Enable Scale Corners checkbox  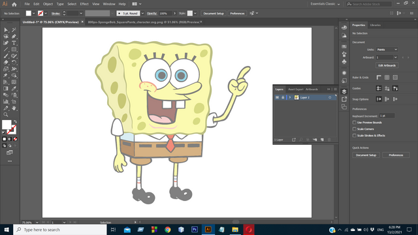tap(354, 129)
